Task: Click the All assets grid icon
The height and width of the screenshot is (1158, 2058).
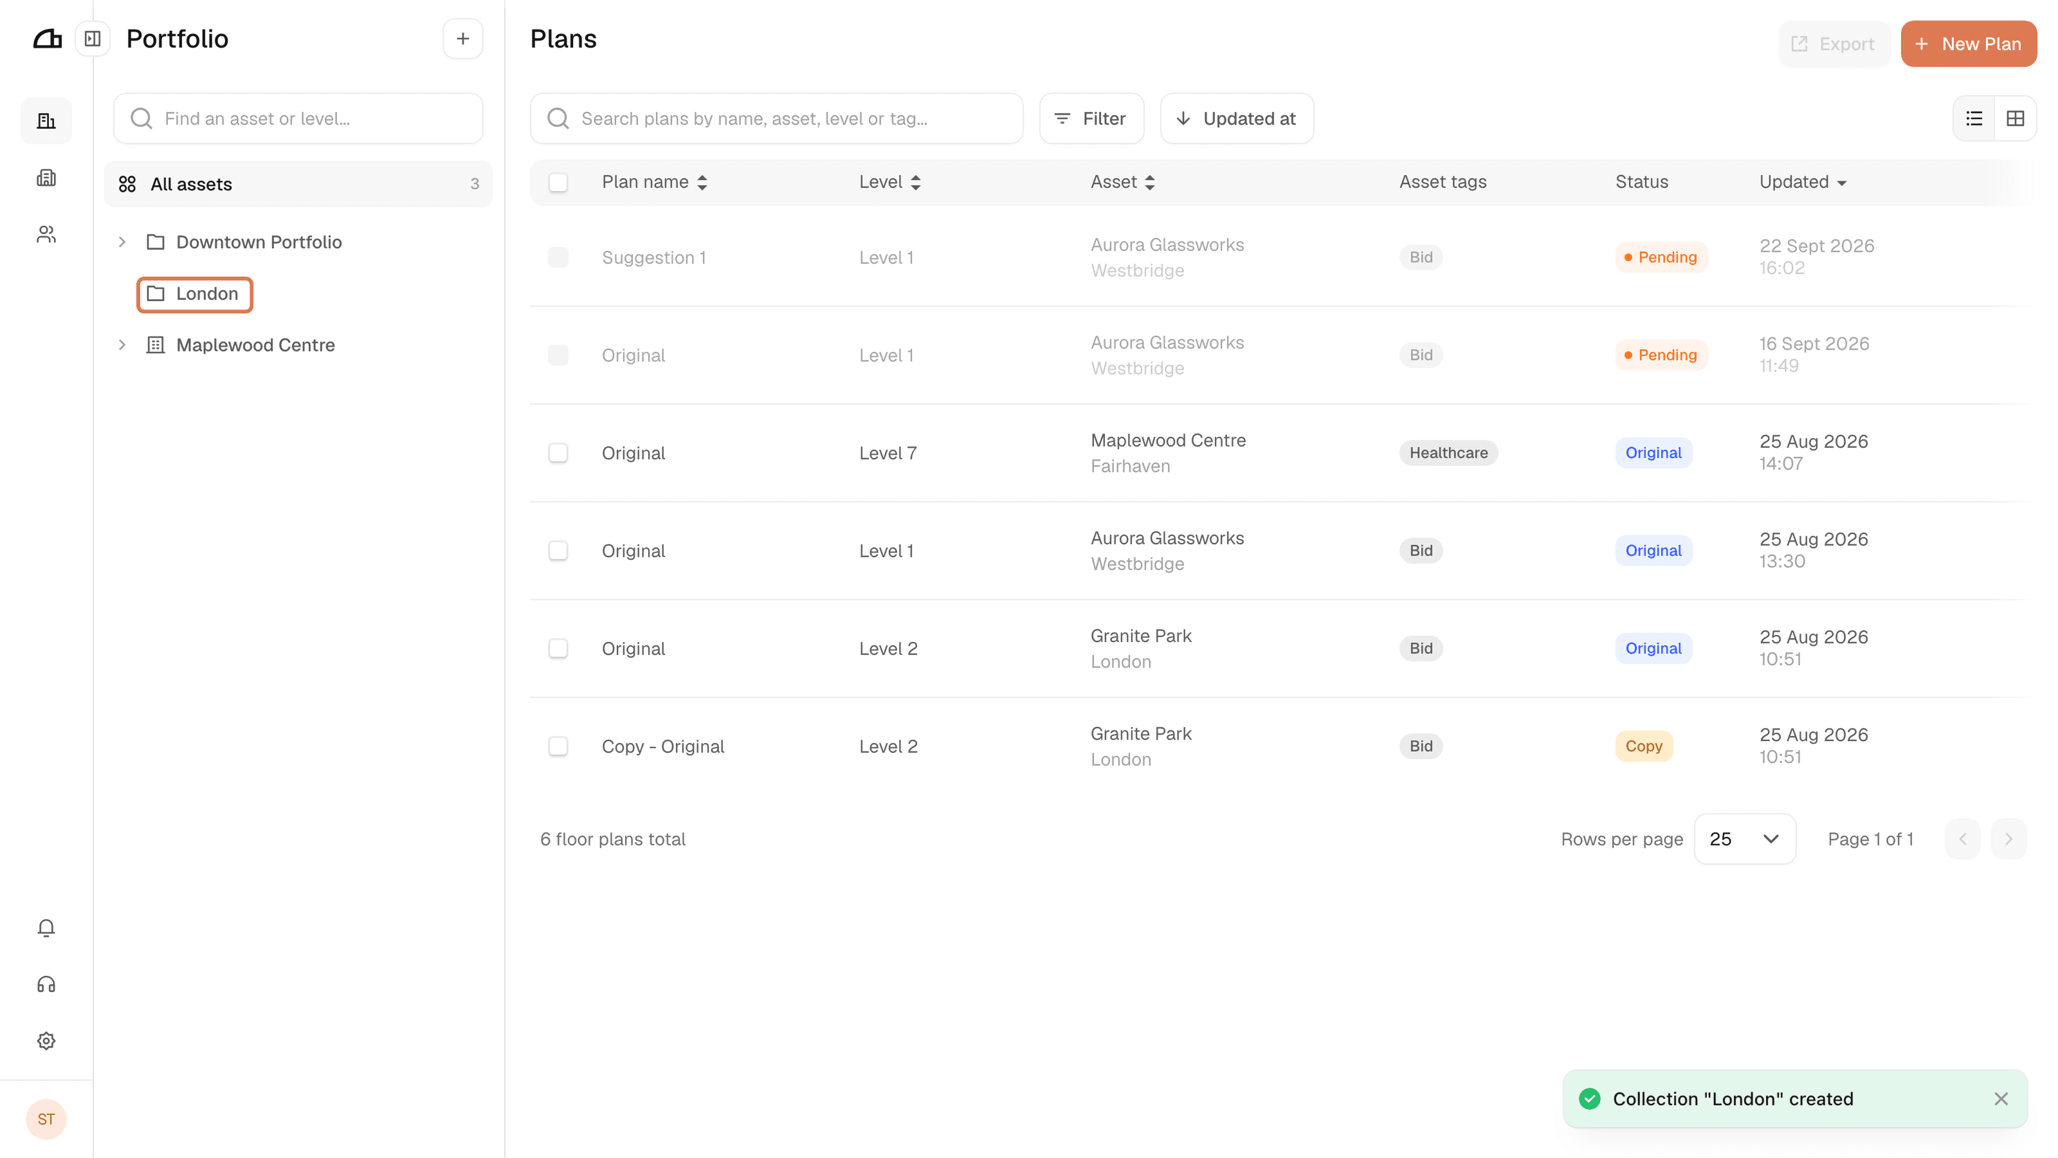Action: coord(127,185)
